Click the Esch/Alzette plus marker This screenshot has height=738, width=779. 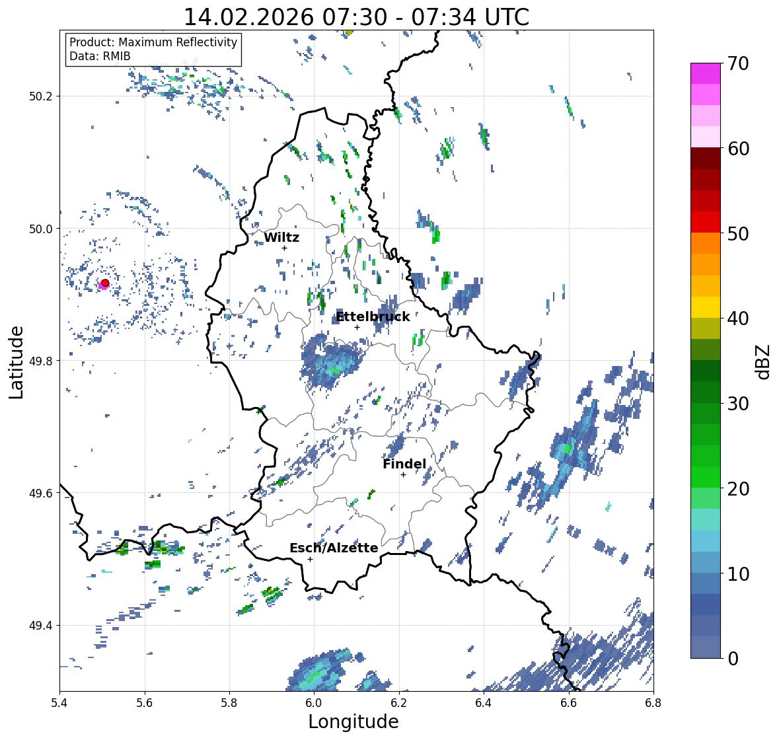pyautogui.click(x=310, y=559)
